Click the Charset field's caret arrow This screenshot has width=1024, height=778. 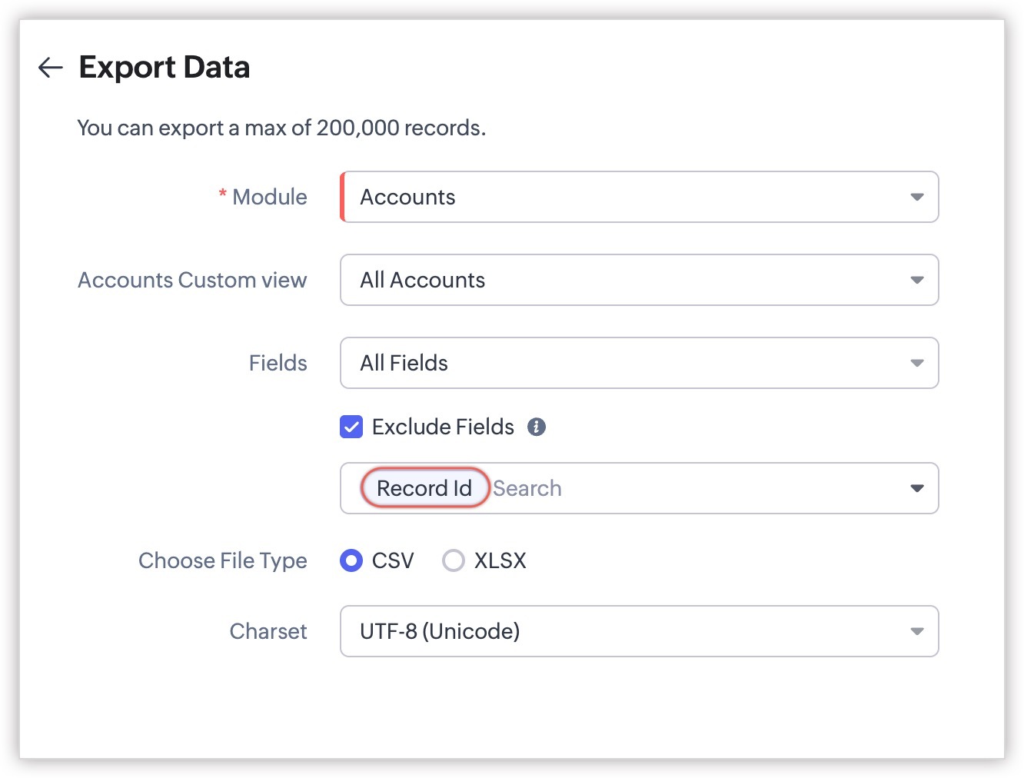(916, 632)
